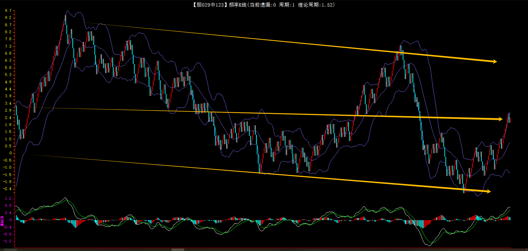Screen dimensions: 528x251
Task: Click the 2.9 axis label
Action: (8, 110)
